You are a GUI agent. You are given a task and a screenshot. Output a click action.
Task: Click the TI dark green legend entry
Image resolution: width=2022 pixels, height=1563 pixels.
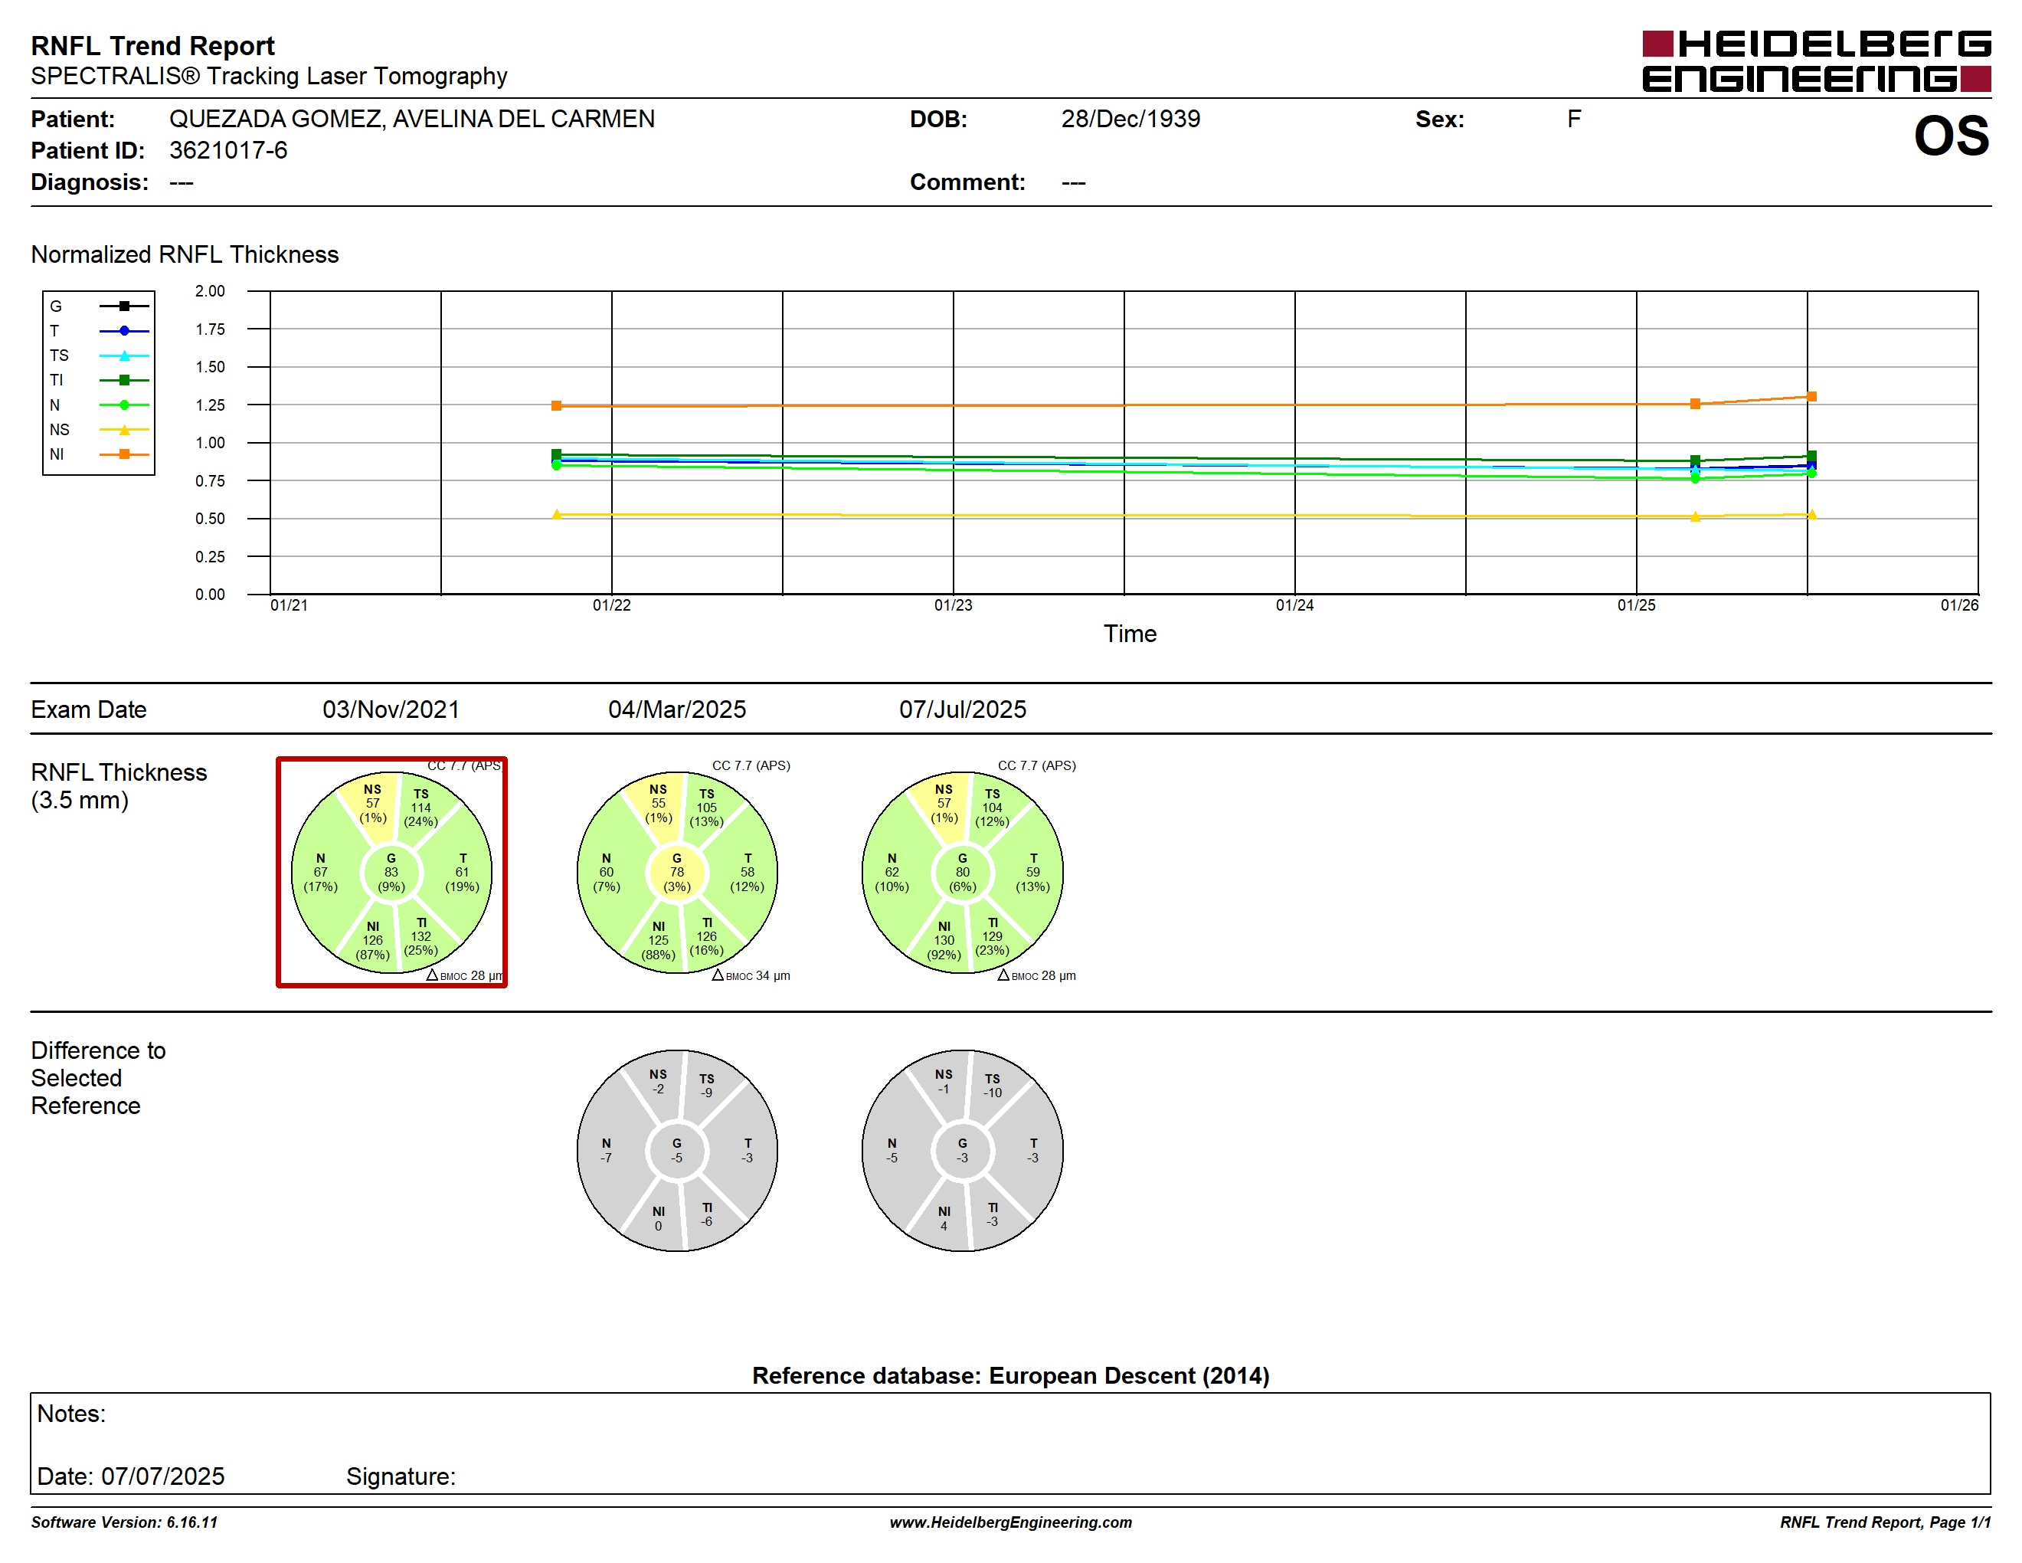[98, 379]
